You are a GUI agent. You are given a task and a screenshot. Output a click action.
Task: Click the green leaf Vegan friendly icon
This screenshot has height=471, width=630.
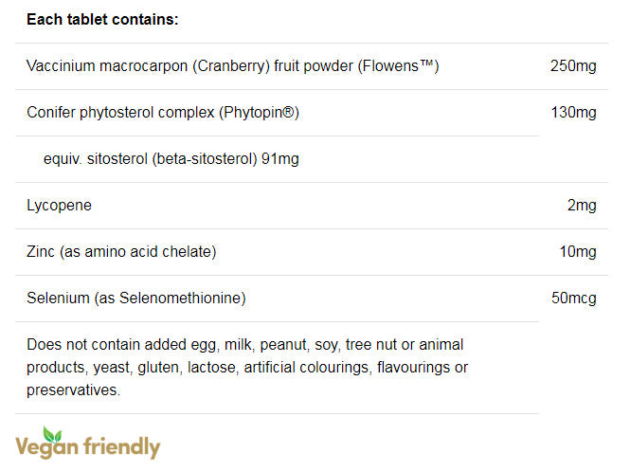(x=50, y=433)
